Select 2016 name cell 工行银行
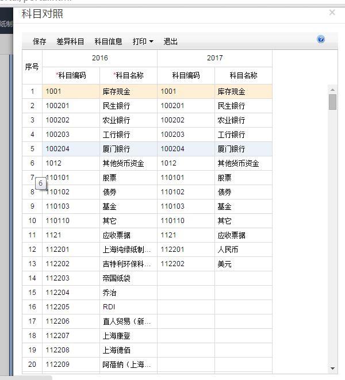The height and width of the screenshot is (380, 345). click(x=128, y=135)
